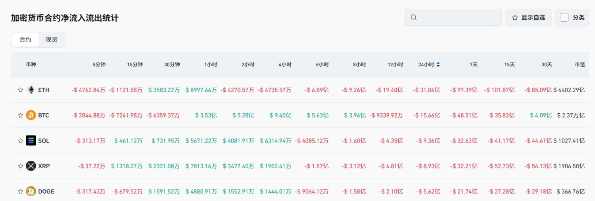This screenshot has height=201, width=595.
Task: Sort by the 24小时 column arrow
Action: pyautogui.click(x=438, y=64)
